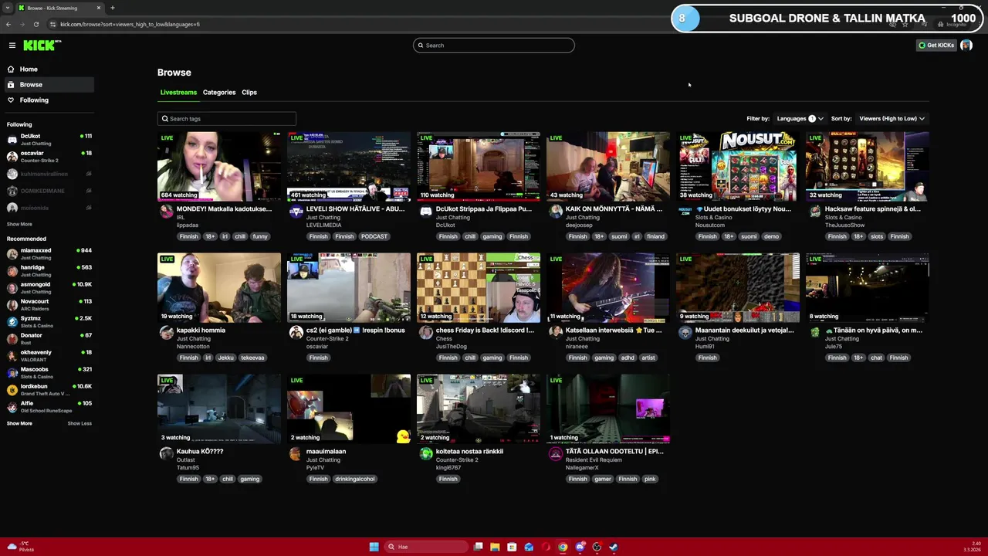Switch to Livestreams tab

pyautogui.click(x=178, y=92)
